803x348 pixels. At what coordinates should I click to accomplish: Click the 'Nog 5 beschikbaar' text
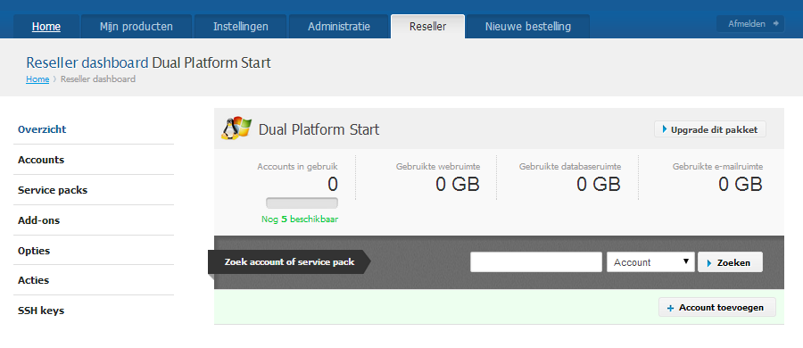click(300, 220)
